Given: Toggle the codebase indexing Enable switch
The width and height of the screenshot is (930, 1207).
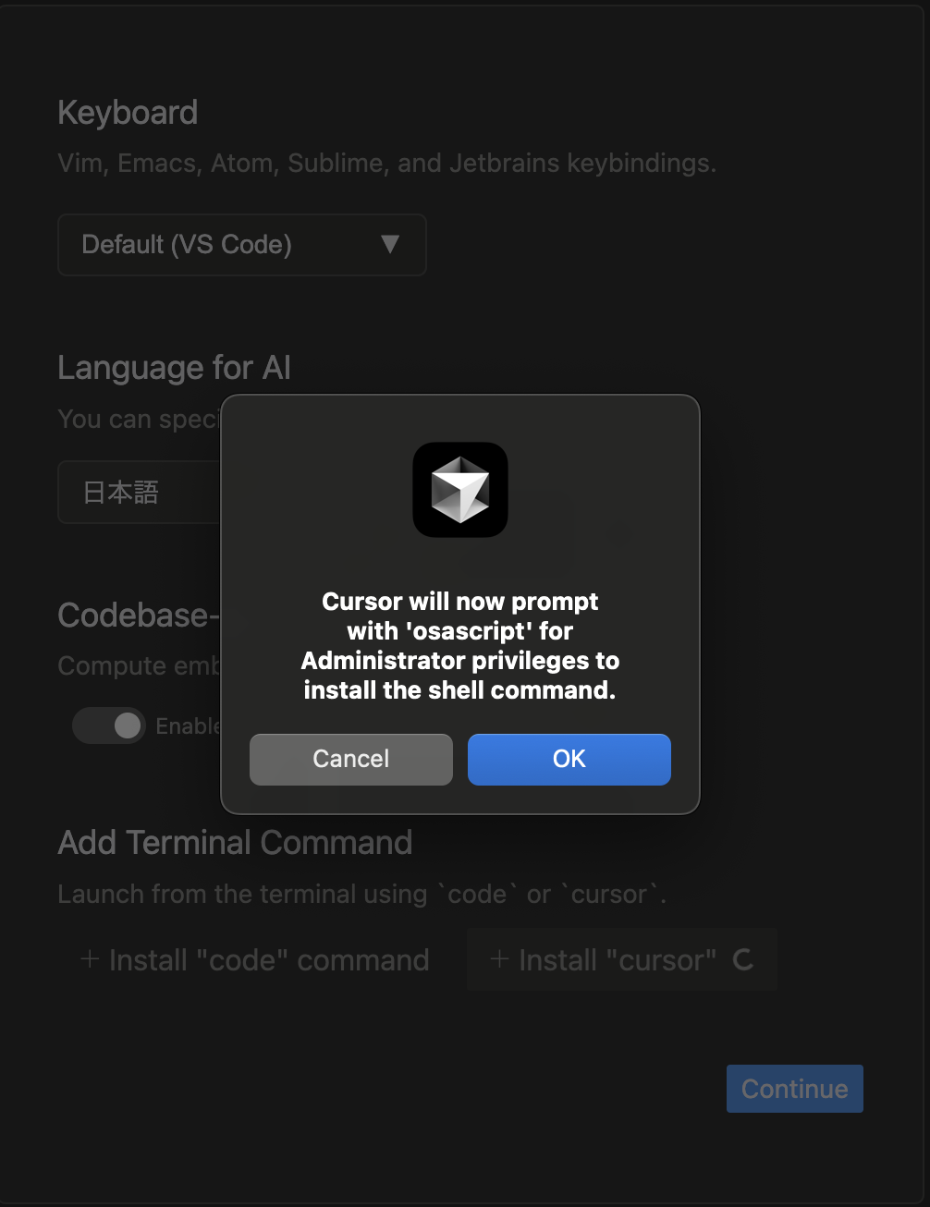Looking at the screenshot, I should 109,726.
